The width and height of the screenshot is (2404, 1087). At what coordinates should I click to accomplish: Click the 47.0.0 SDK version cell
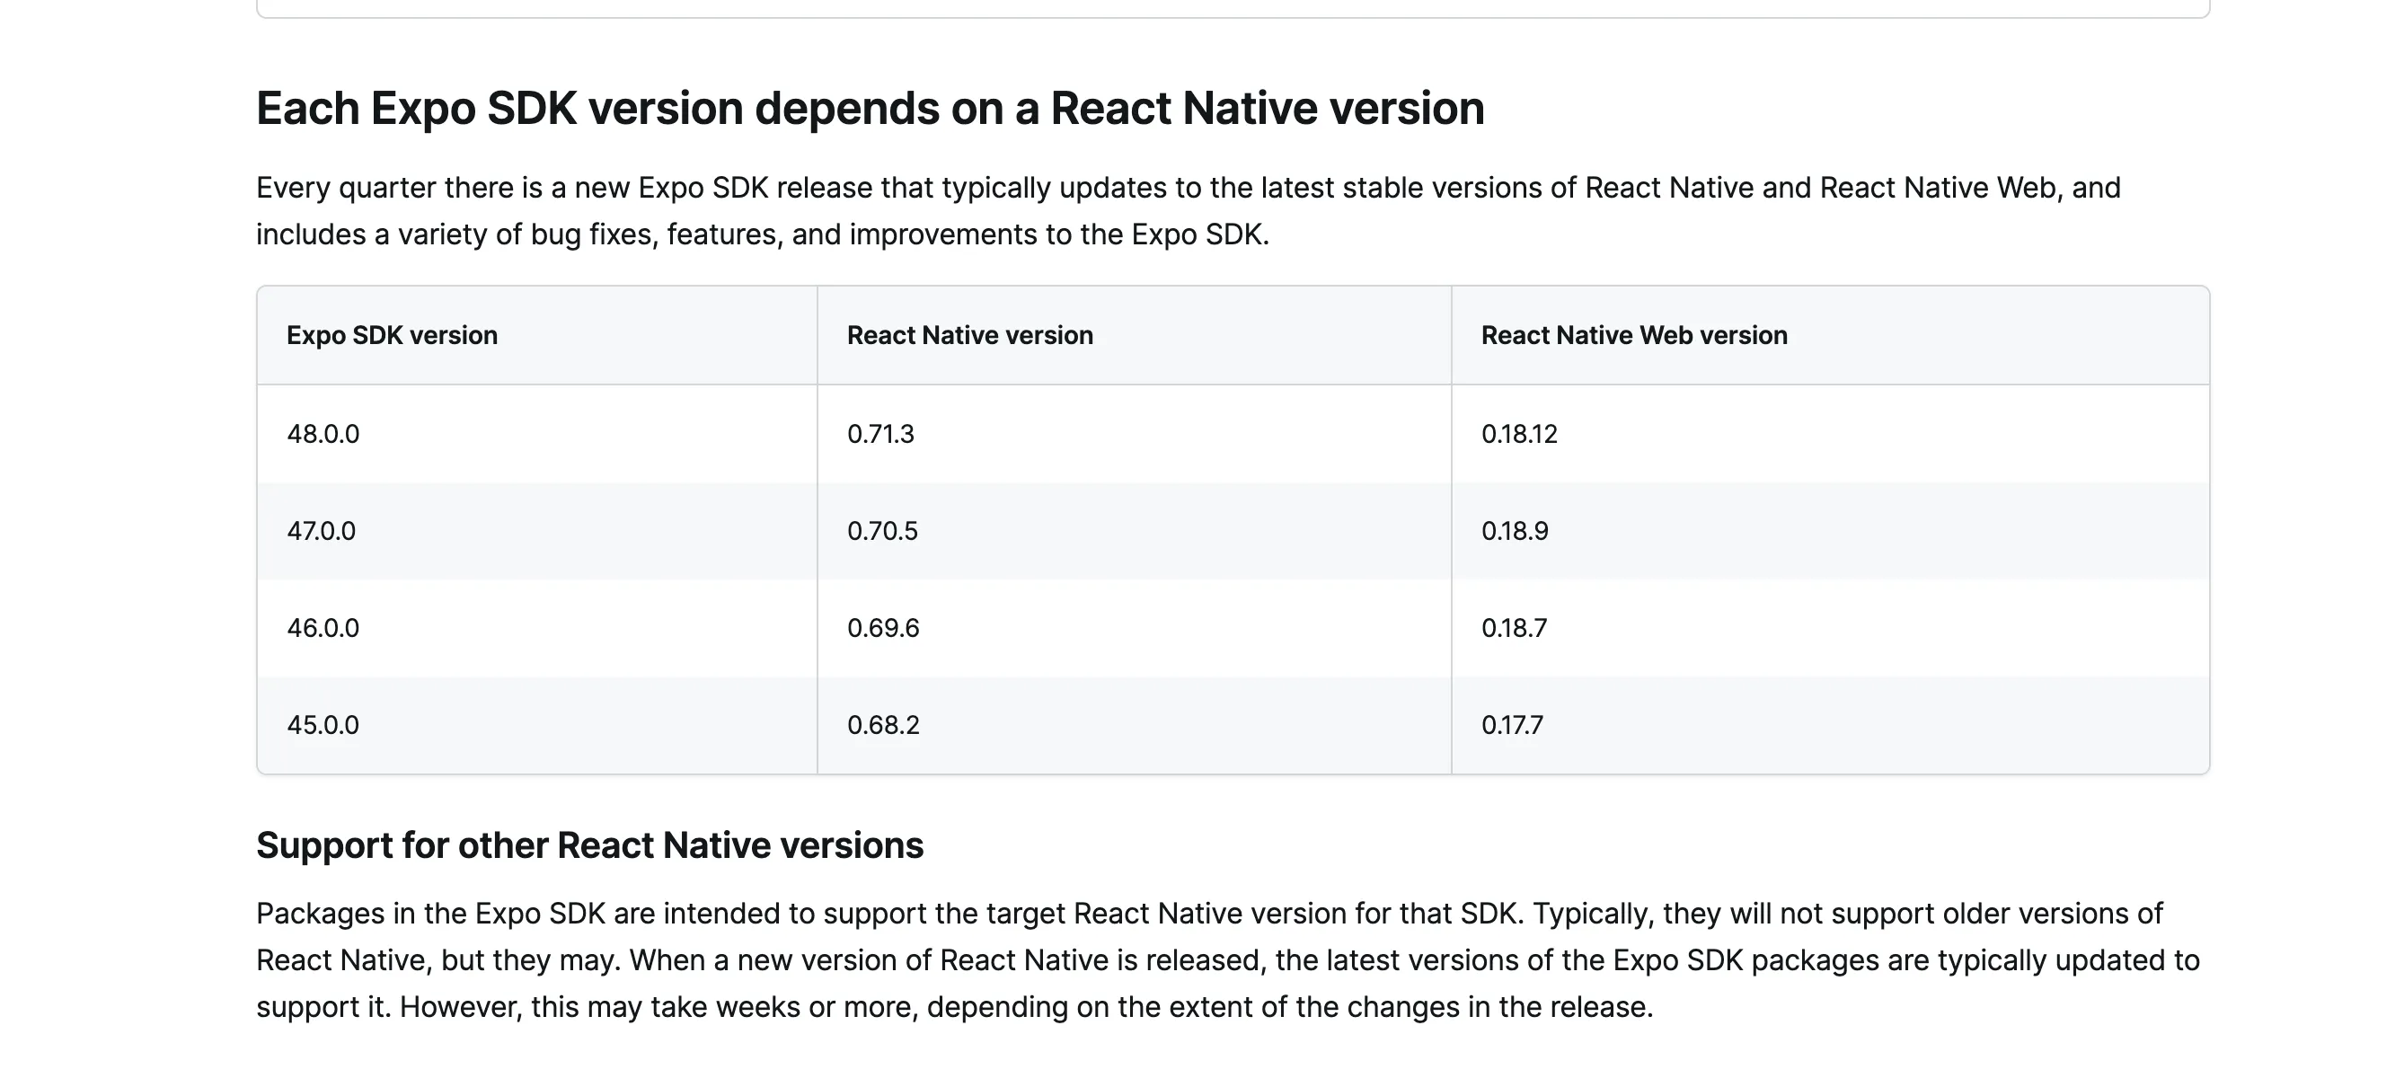click(321, 531)
